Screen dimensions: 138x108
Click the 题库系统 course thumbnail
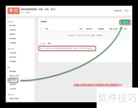(14, 11)
